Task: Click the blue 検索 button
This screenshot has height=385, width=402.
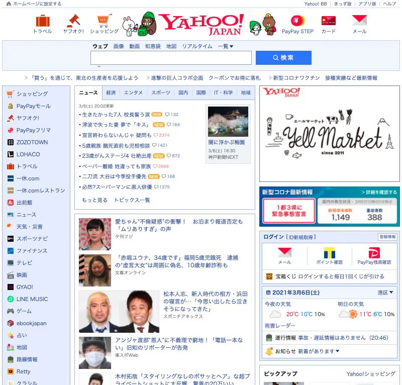Action: click(x=283, y=58)
